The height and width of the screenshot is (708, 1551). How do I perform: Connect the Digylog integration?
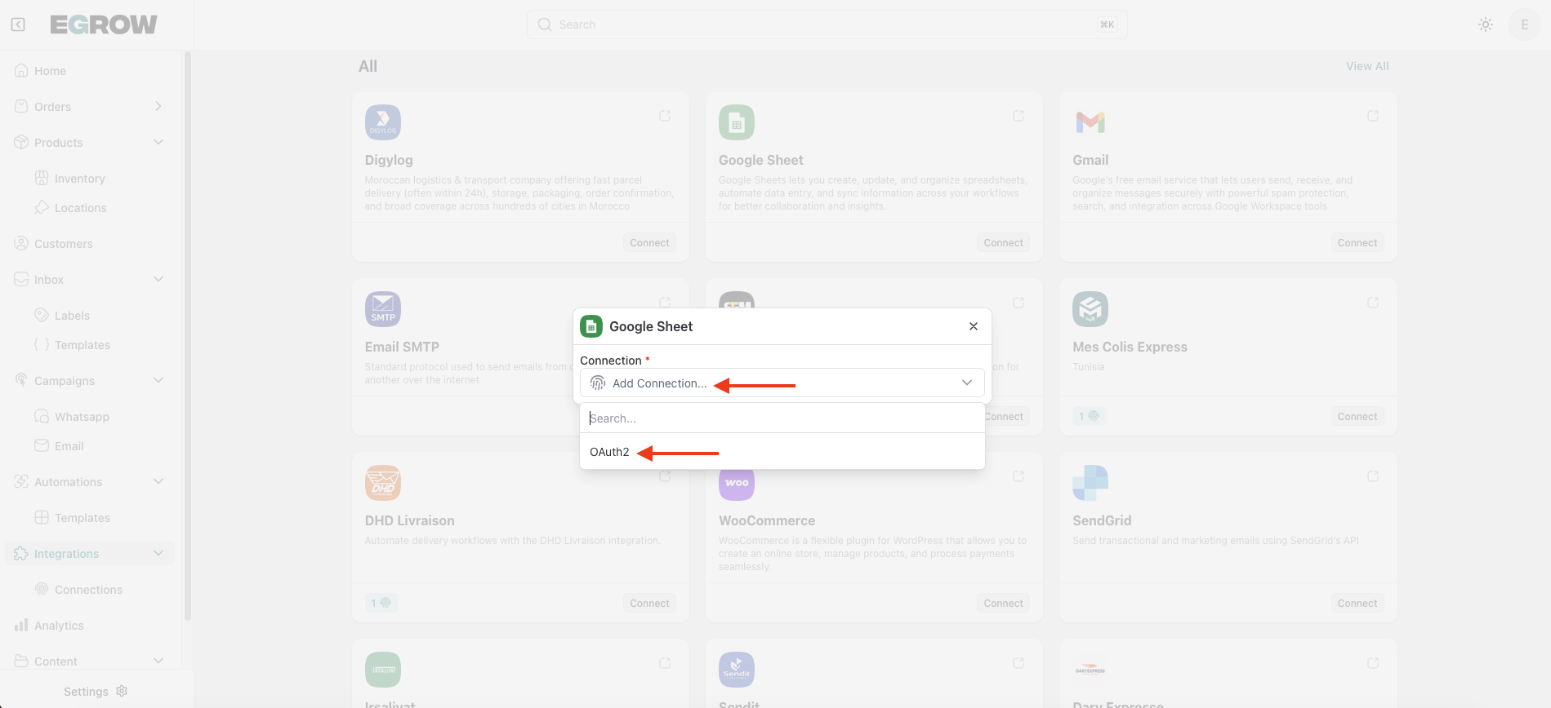pyautogui.click(x=649, y=243)
